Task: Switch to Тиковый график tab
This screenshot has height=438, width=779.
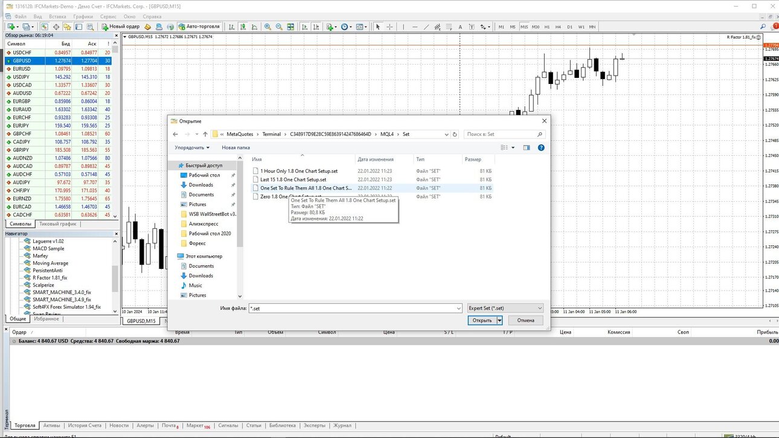Action: click(58, 224)
